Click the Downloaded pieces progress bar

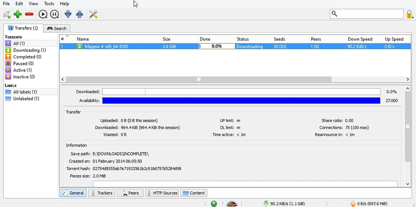tap(241, 92)
